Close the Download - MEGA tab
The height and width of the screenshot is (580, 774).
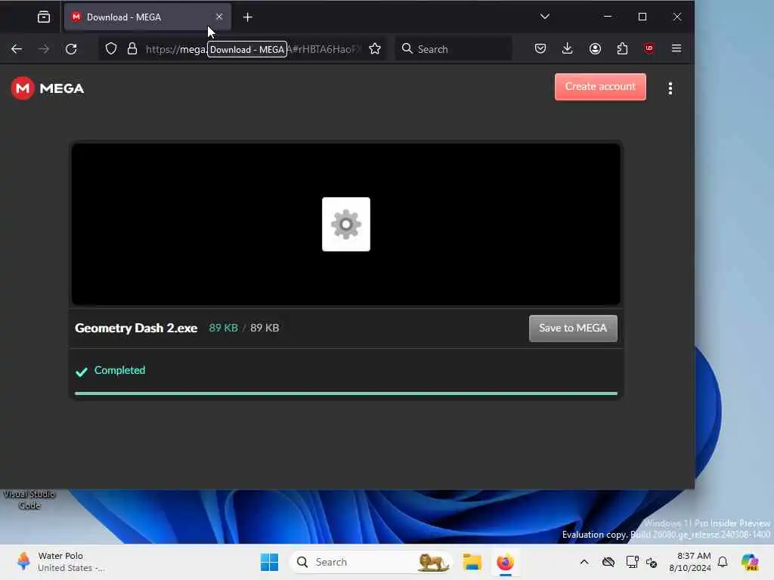click(219, 17)
